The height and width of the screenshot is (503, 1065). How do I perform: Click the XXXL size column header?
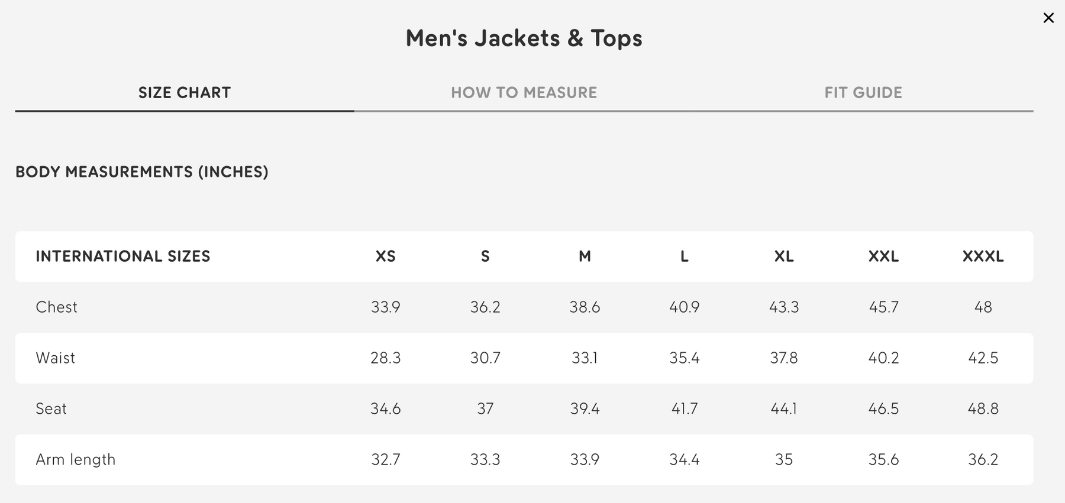click(983, 257)
